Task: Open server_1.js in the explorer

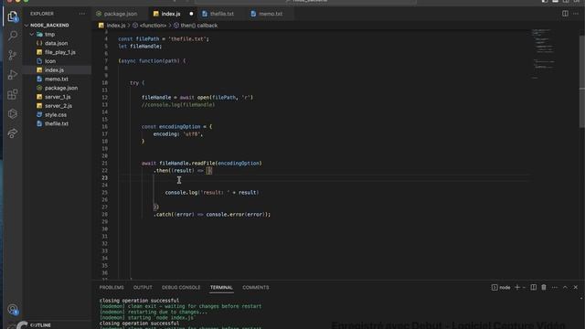Action: [57, 97]
